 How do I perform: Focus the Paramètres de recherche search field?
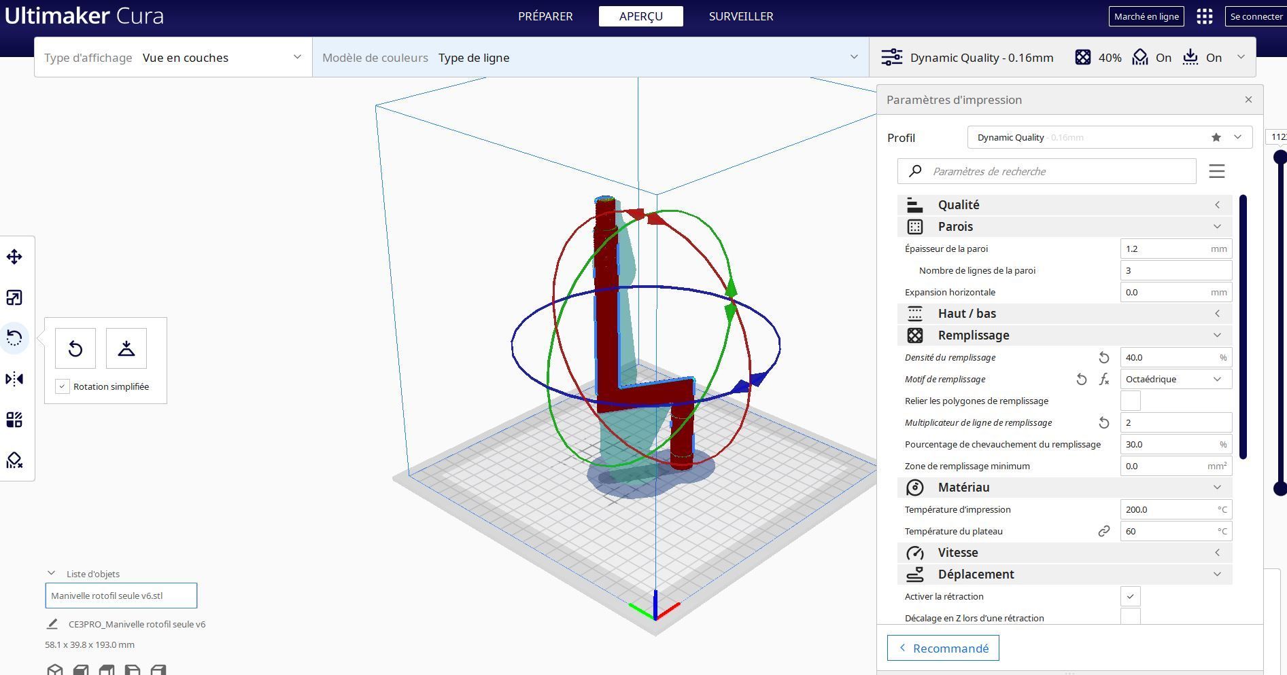(x=1047, y=171)
